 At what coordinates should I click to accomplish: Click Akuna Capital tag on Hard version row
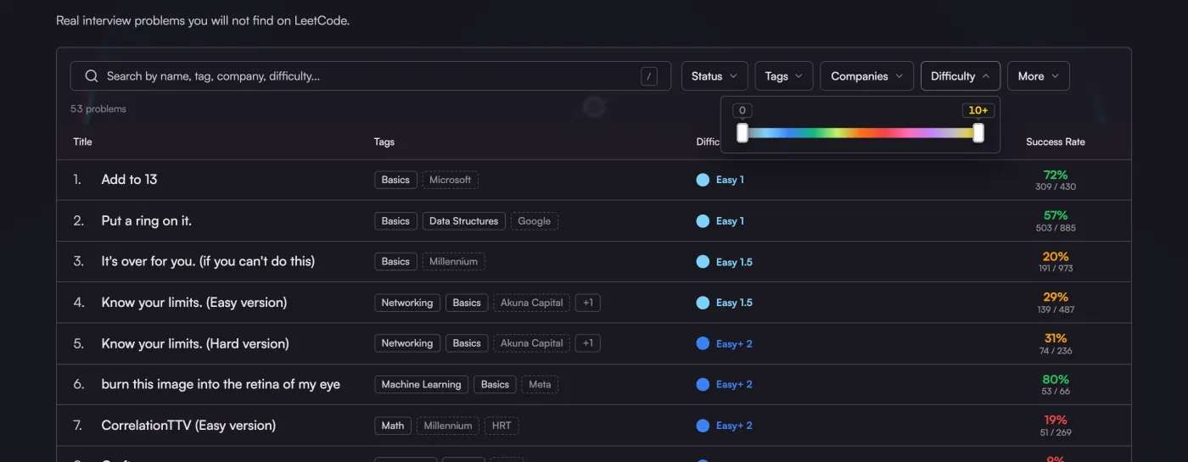coord(532,343)
